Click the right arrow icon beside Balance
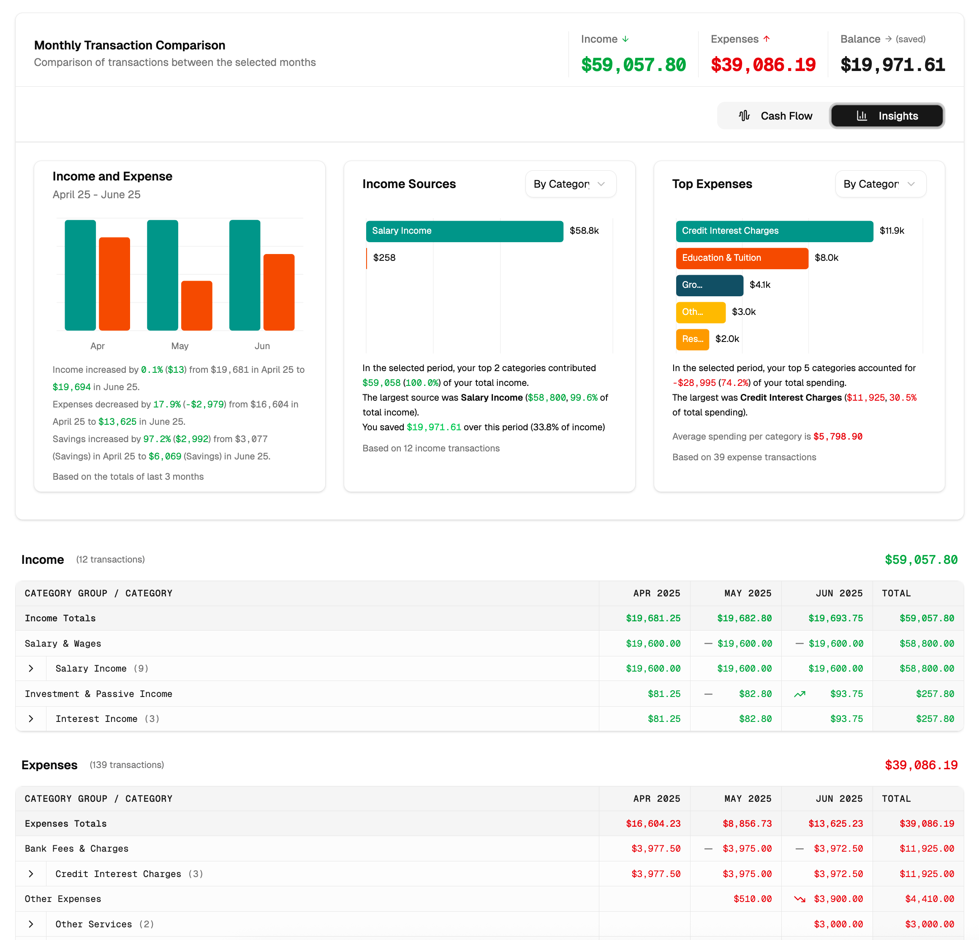This screenshot has width=979, height=940. [x=889, y=38]
